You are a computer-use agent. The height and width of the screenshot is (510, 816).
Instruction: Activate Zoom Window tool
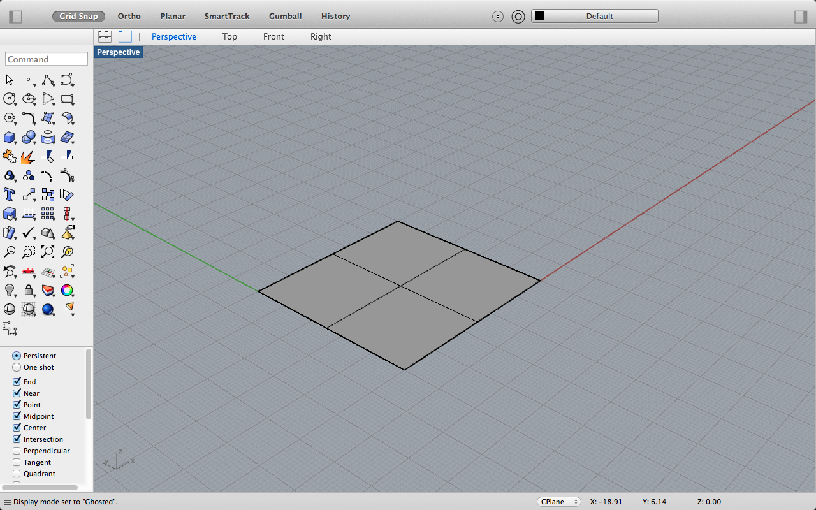(29, 252)
